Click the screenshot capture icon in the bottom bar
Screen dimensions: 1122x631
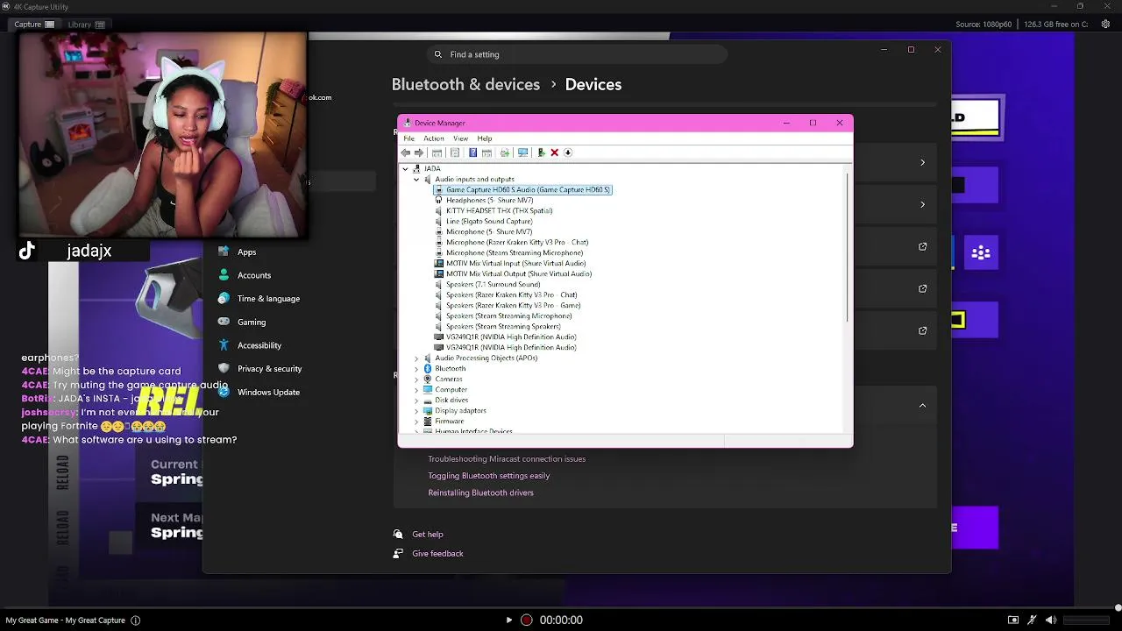[1013, 620]
